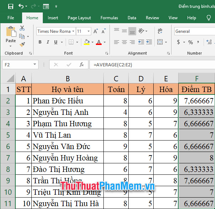Click the Insert Function fx button
This screenshot has width=215, height=209.
(x=81, y=65)
